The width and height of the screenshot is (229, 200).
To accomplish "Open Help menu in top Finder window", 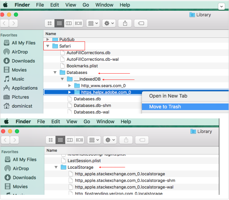I will [x=125, y=5].
